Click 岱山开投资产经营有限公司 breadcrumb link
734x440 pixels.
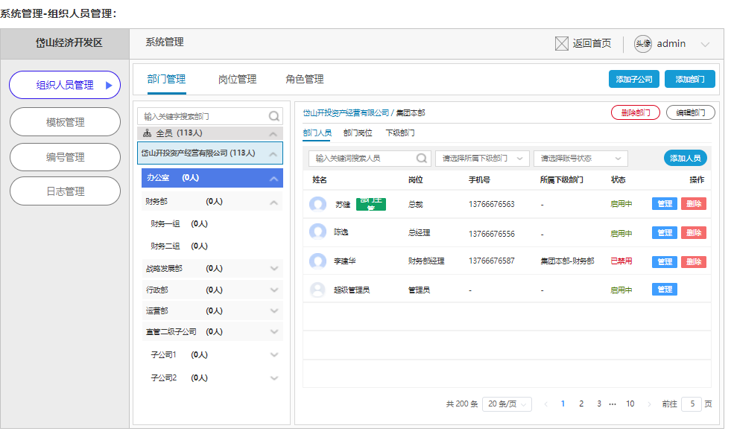(x=346, y=112)
